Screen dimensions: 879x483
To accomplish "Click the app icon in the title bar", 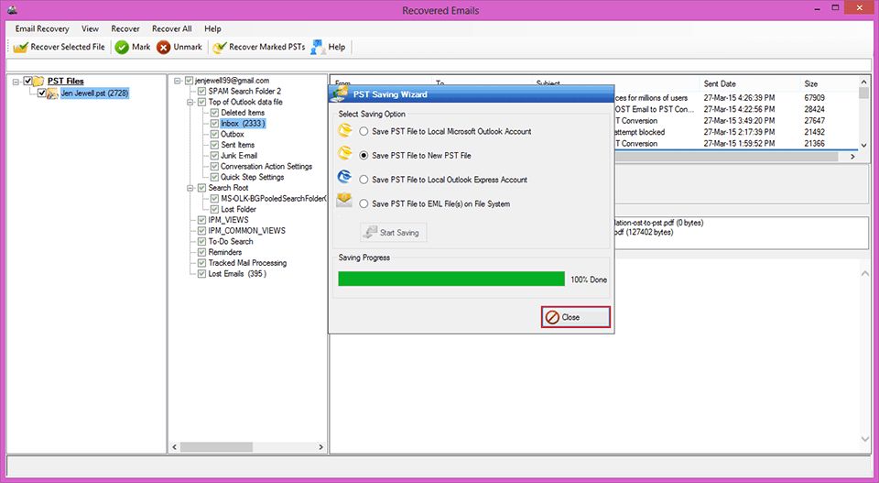I will (12, 9).
